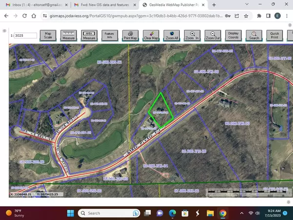Select the Zoom In tool
The width and height of the screenshot is (293, 220).
pos(192,36)
